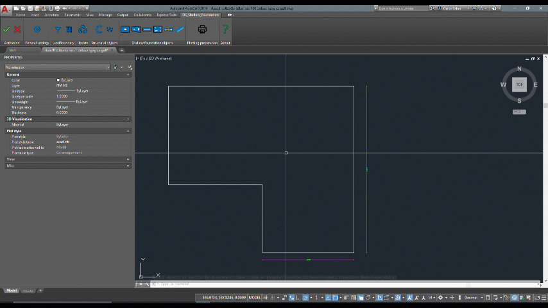Viewport: 548px width, 308px height.
Task: Collapse the General section in Properties
Action: click(128, 74)
